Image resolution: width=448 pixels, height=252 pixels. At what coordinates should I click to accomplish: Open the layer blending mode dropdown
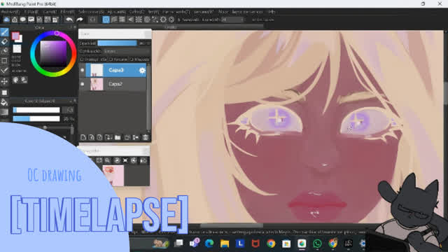tap(127, 51)
